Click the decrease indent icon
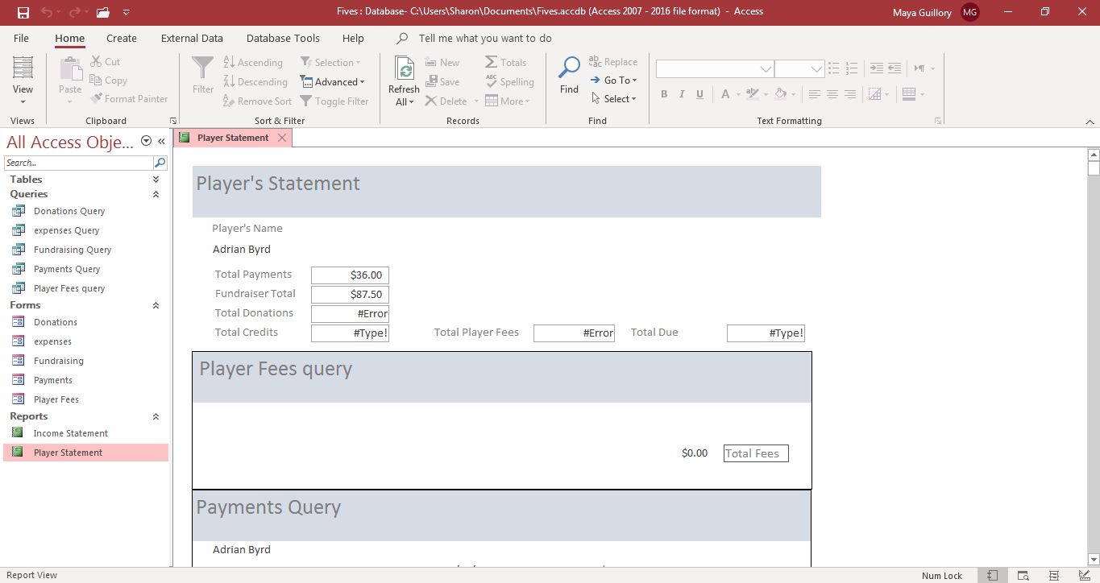Screen dimensions: 1100x583 click(x=894, y=68)
